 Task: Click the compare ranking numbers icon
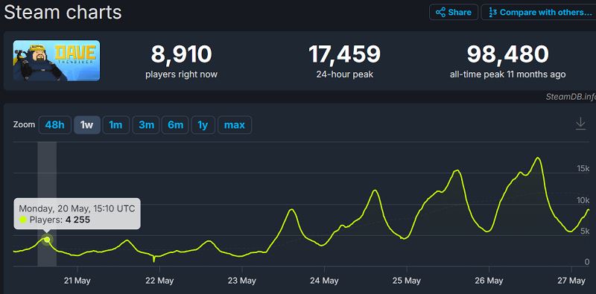coord(492,12)
